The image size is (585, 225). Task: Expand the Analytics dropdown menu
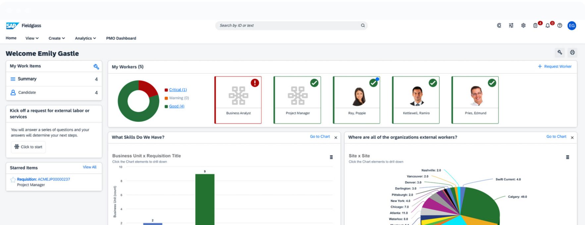click(x=85, y=38)
